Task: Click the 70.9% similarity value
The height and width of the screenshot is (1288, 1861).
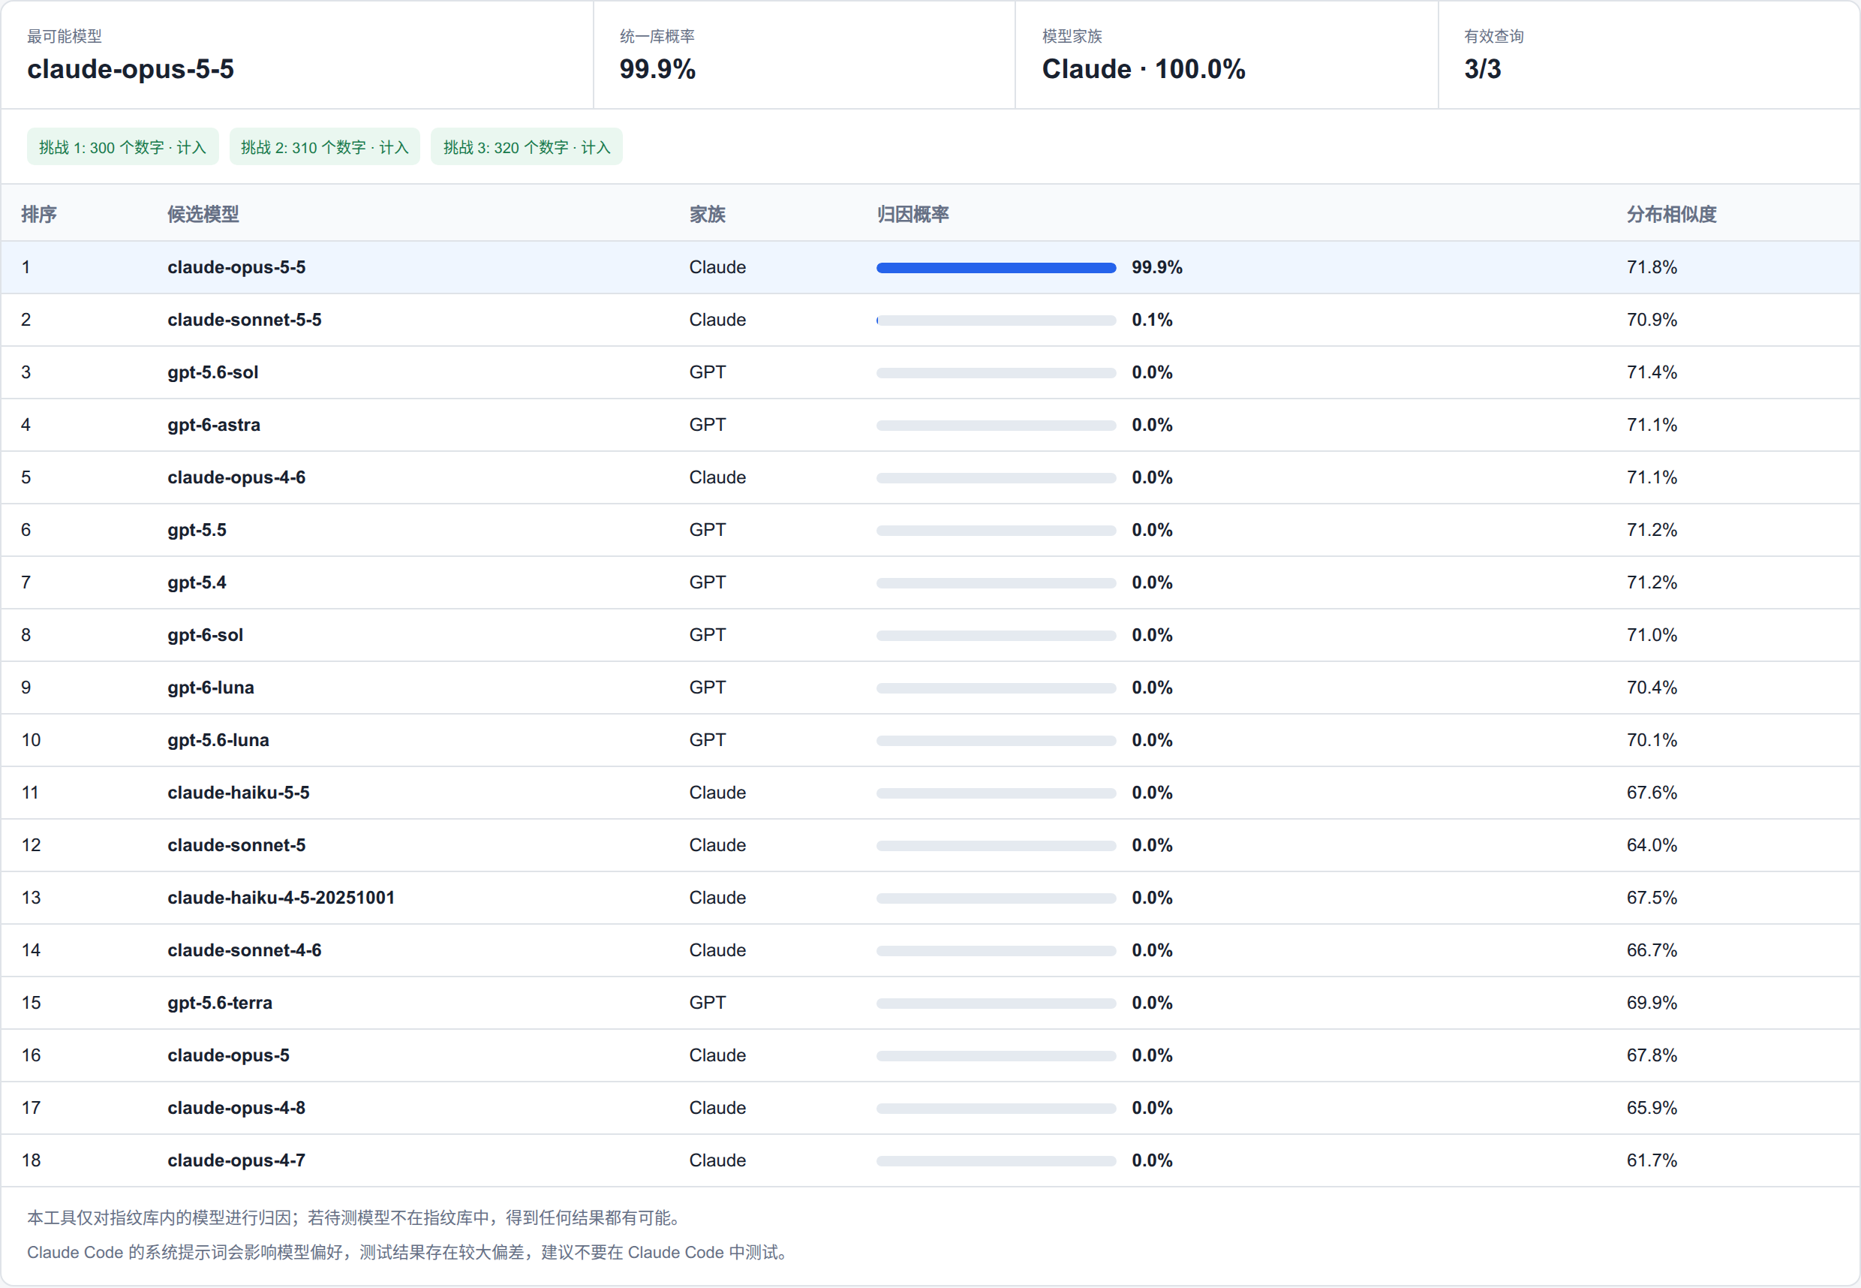Action: coord(1652,320)
